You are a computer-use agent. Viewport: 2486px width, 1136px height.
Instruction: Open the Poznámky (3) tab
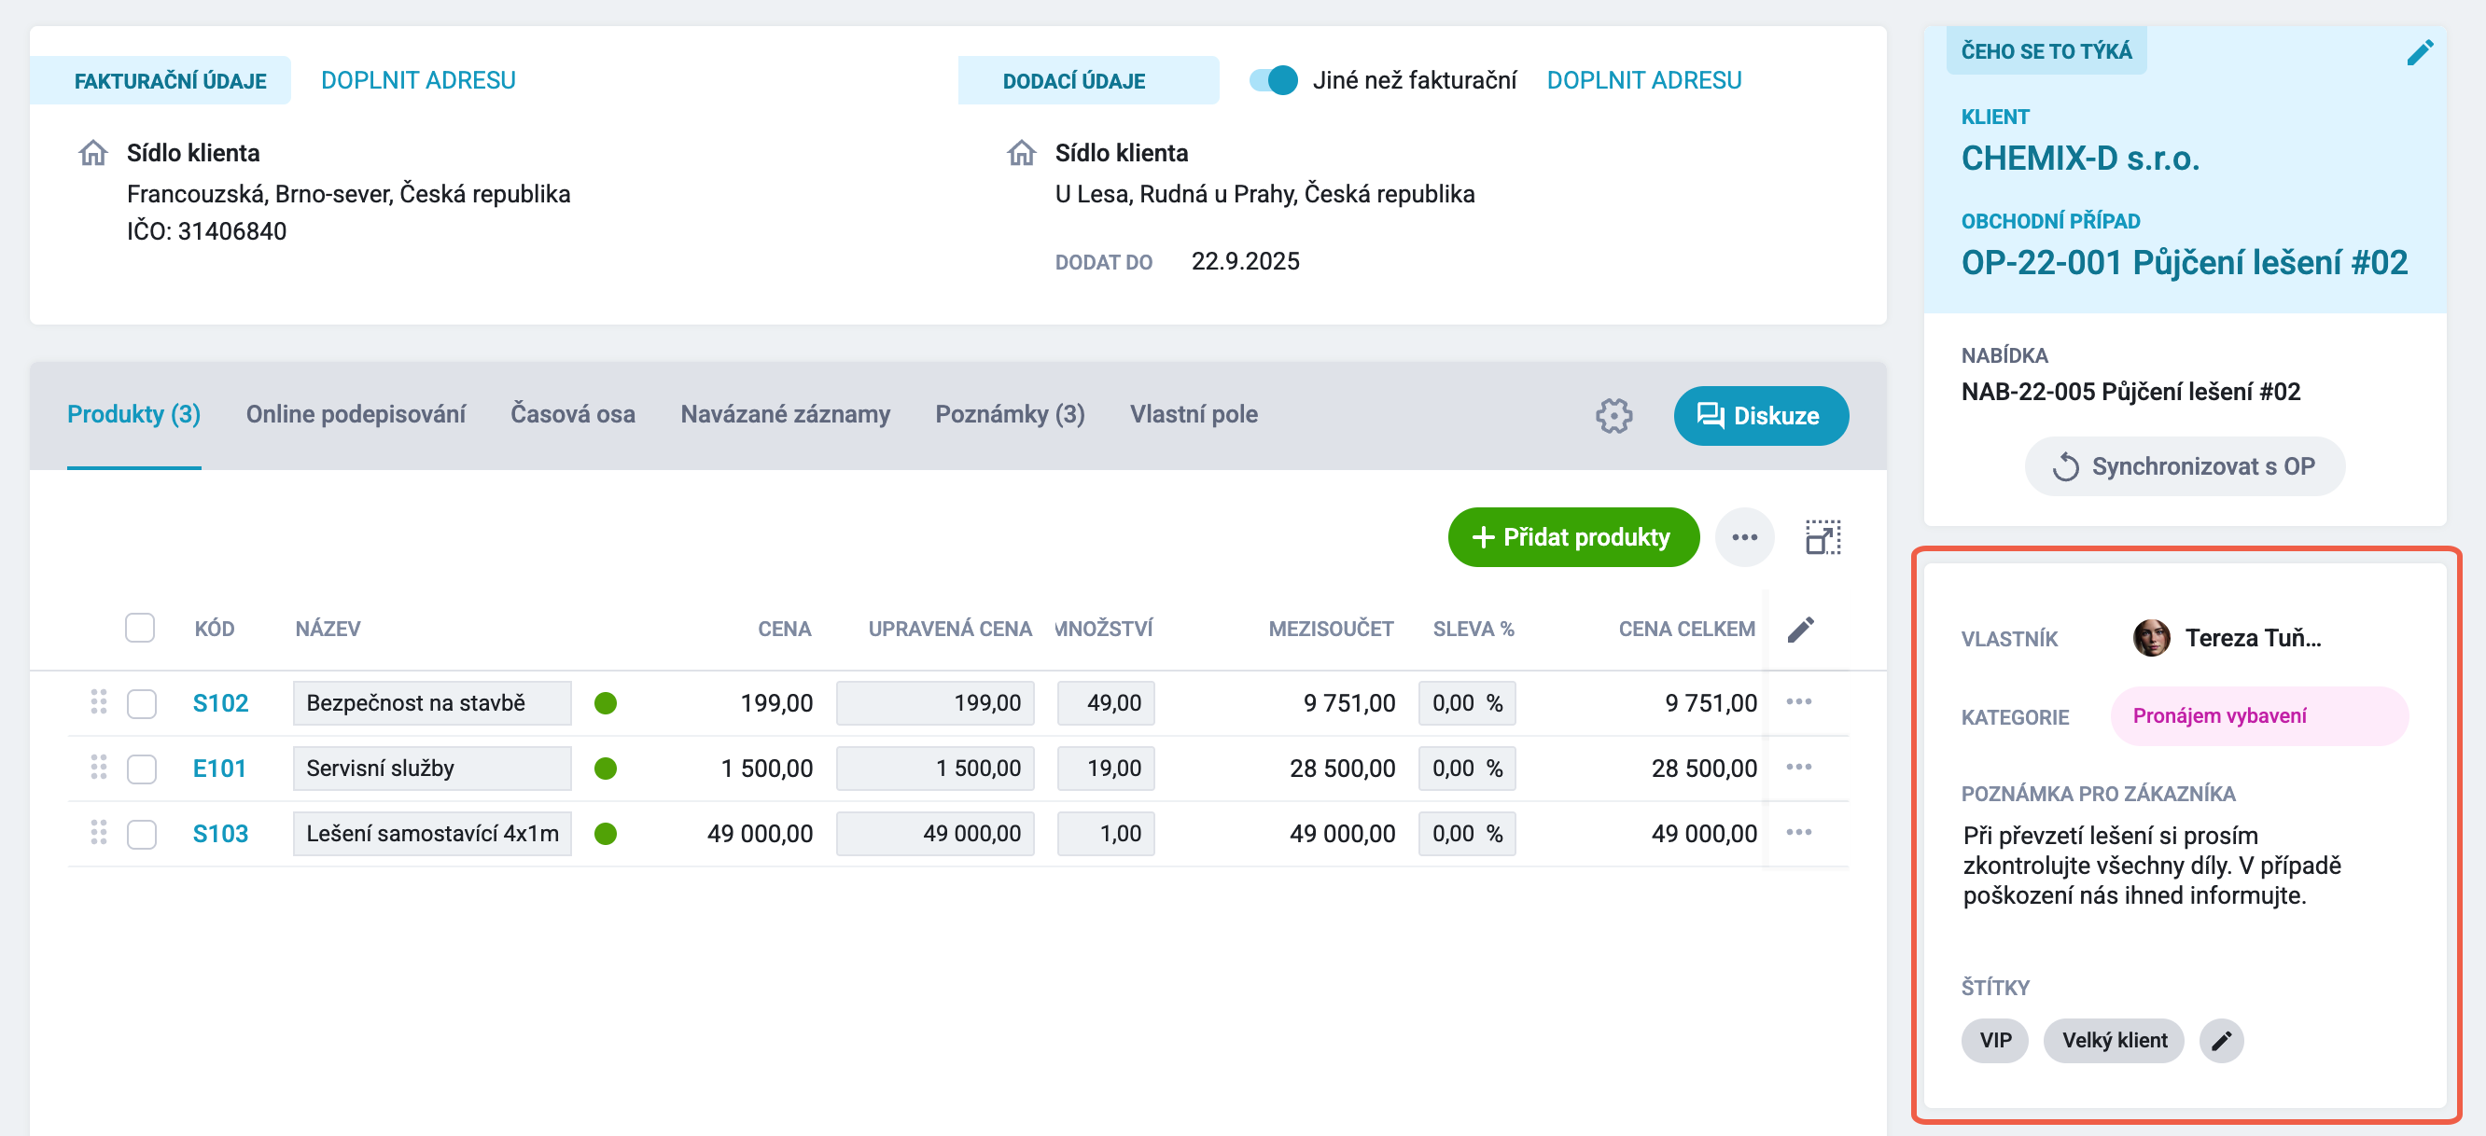[x=1010, y=415]
